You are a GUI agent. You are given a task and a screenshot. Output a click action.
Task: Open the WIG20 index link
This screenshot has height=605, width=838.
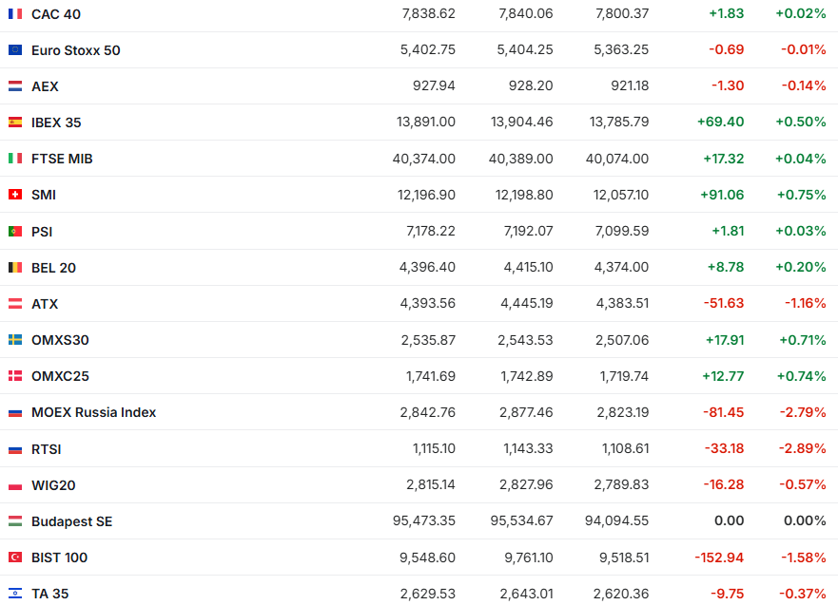pos(53,485)
